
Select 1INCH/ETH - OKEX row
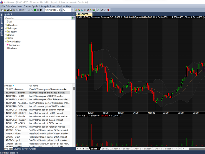pyautogui.click(x=37, y=106)
